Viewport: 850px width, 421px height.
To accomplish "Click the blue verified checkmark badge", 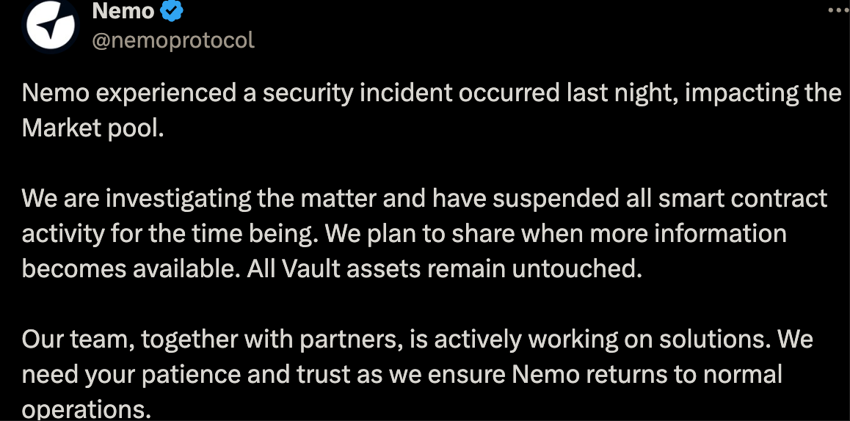I will point(172,10).
